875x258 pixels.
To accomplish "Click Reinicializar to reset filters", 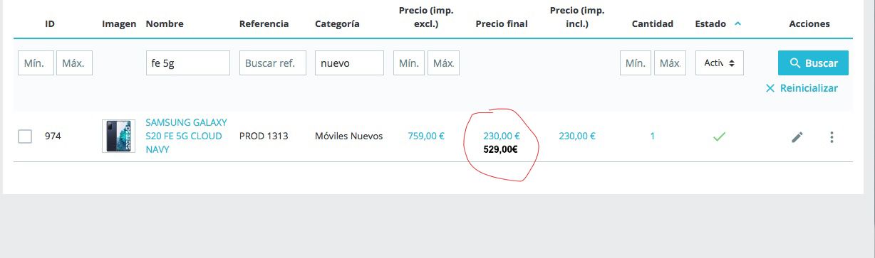I will coord(802,88).
